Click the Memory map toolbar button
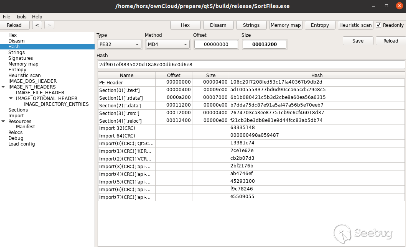This screenshot has width=406, height=247. (285, 25)
